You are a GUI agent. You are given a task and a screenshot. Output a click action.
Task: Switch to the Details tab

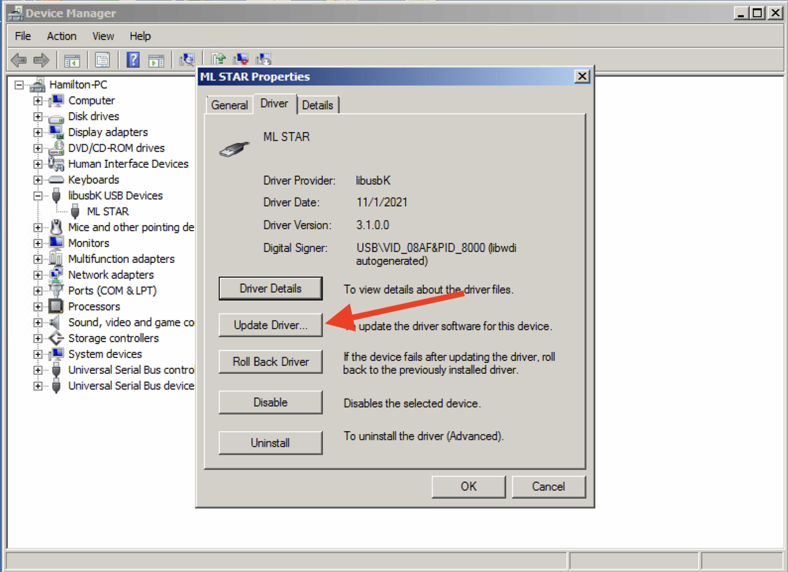pyautogui.click(x=317, y=105)
